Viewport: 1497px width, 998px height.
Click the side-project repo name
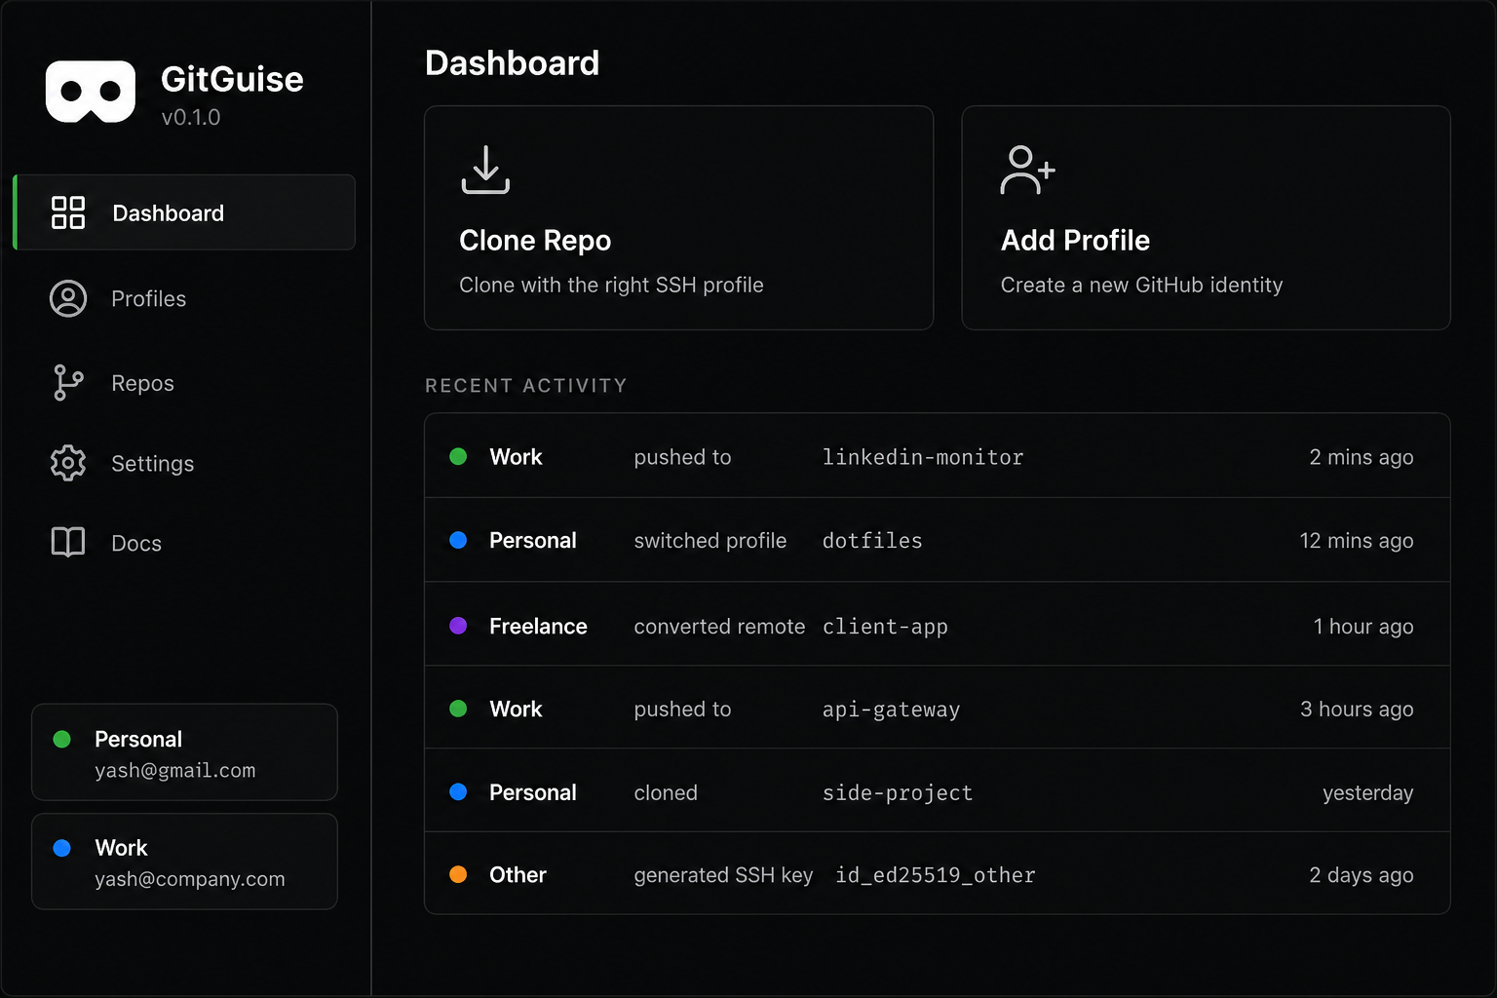[x=898, y=793]
